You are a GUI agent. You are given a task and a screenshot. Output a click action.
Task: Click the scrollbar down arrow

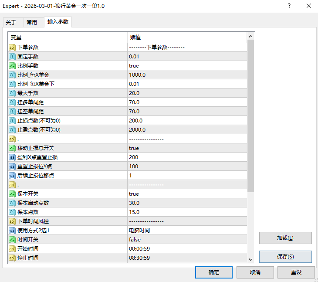[x=250, y=259]
